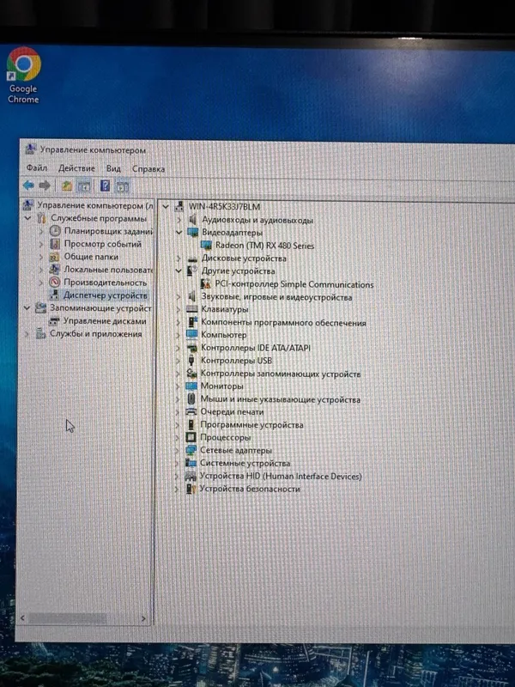
Task: Expand Процессоры category arrow
Action: click(177, 437)
